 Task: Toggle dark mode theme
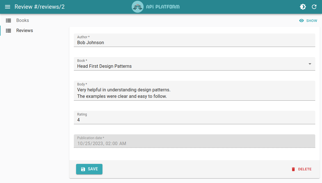point(303,6)
